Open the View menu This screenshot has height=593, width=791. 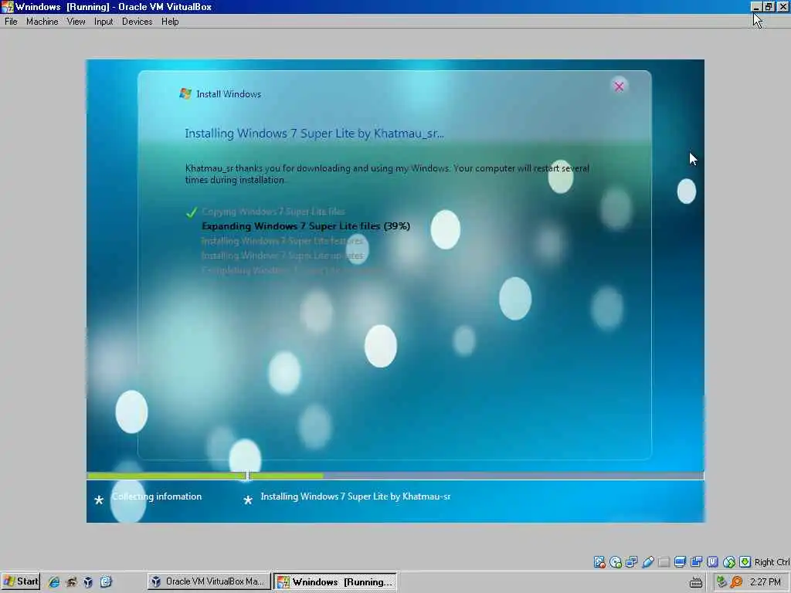point(76,22)
